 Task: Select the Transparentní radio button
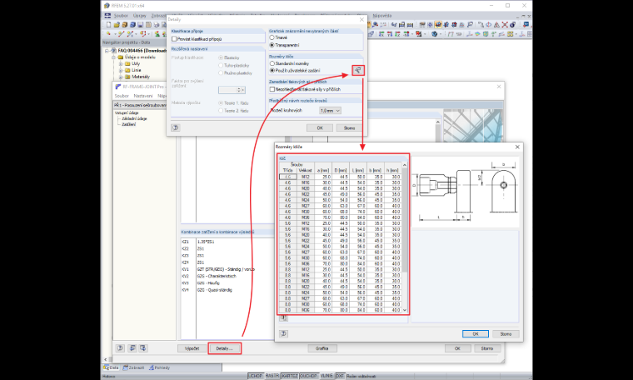272,45
